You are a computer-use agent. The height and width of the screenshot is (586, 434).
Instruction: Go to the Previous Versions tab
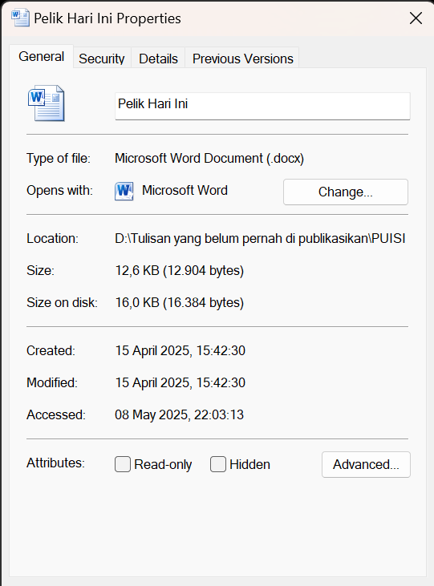(x=243, y=59)
